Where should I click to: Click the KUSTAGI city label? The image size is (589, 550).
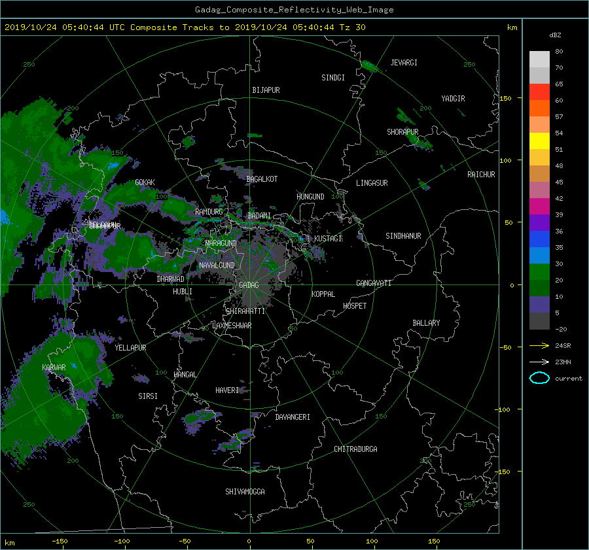328,239
